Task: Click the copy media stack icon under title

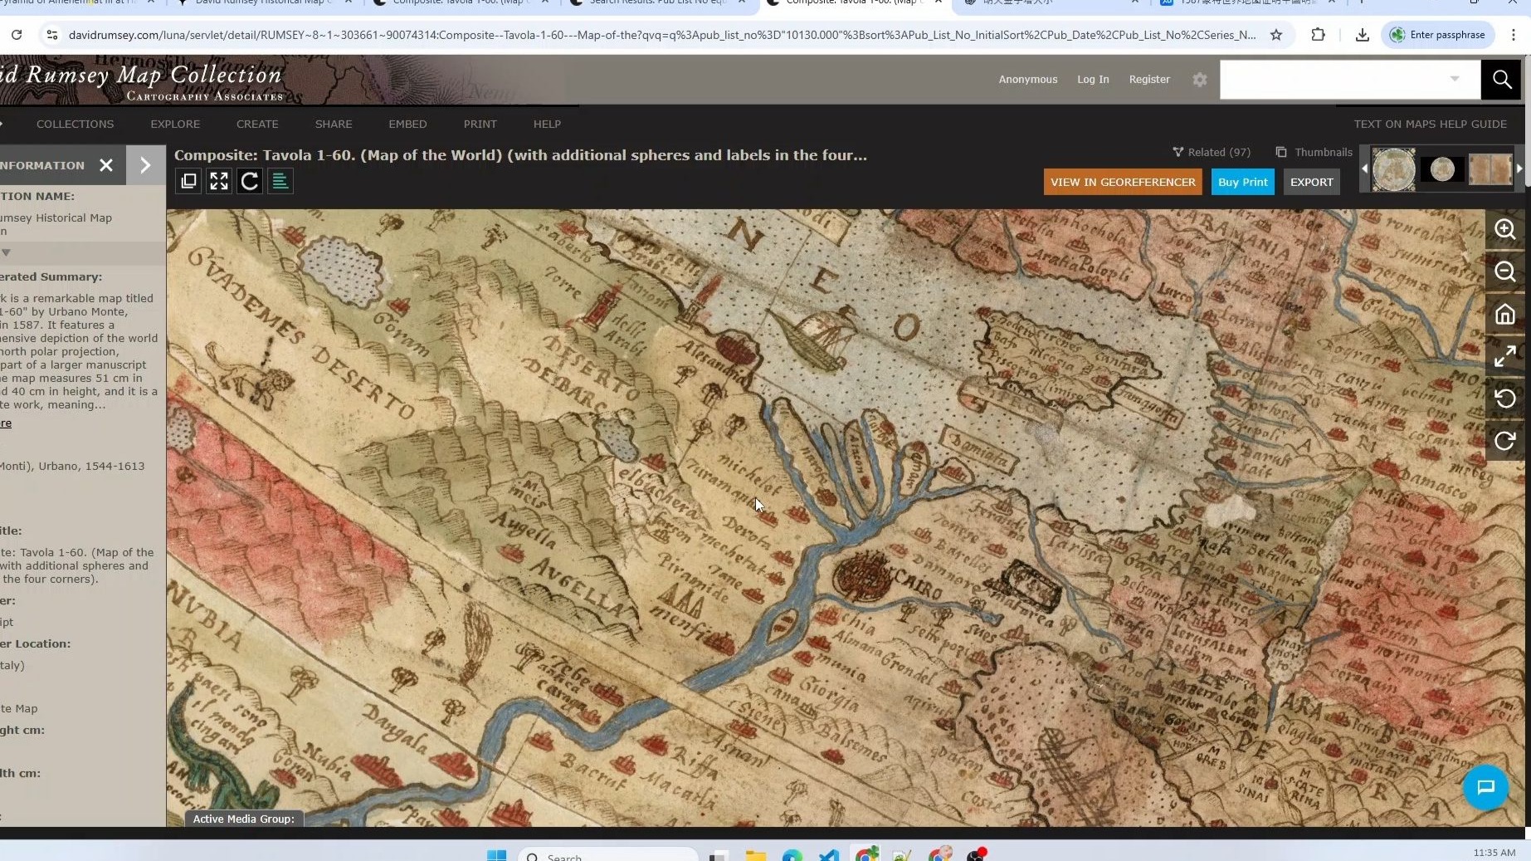Action: coord(188,181)
